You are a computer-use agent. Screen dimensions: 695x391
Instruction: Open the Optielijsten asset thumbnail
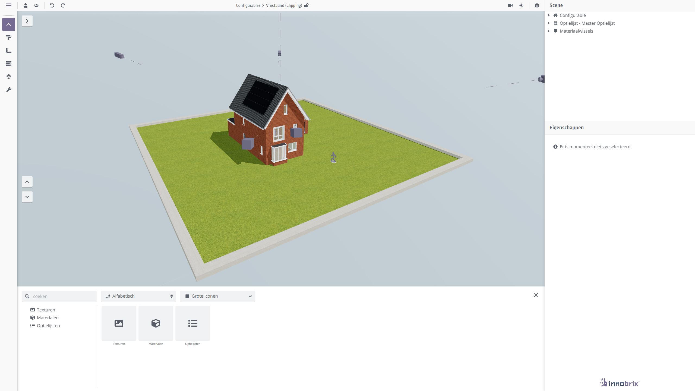coord(192,323)
